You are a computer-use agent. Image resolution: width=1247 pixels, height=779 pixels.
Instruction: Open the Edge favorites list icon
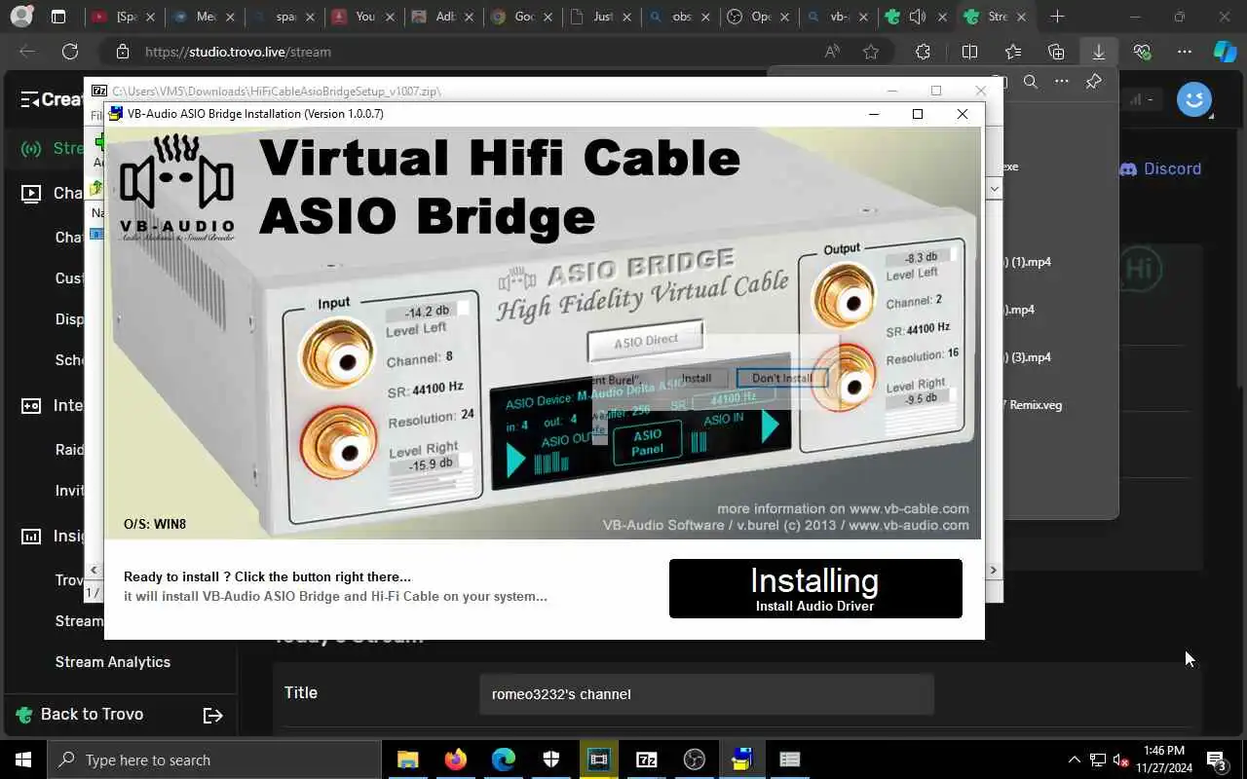(1013, 52)
